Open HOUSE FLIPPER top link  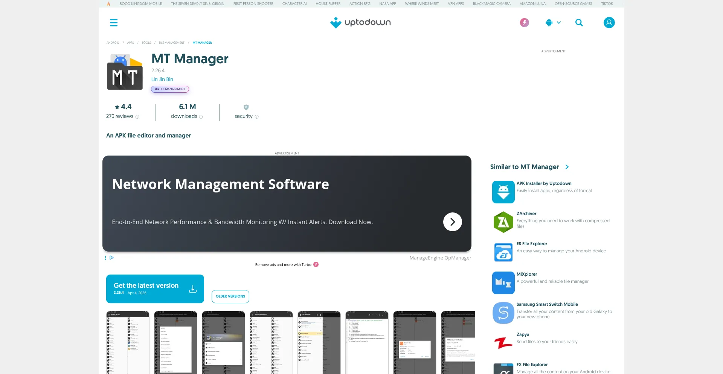(328, 4)
